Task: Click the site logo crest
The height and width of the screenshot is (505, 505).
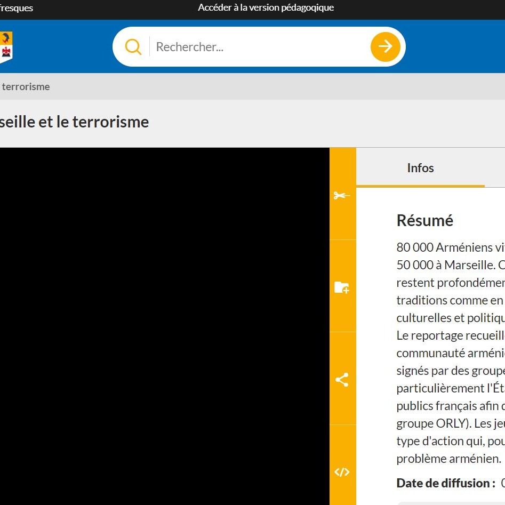Action: (x=6, y=47)
